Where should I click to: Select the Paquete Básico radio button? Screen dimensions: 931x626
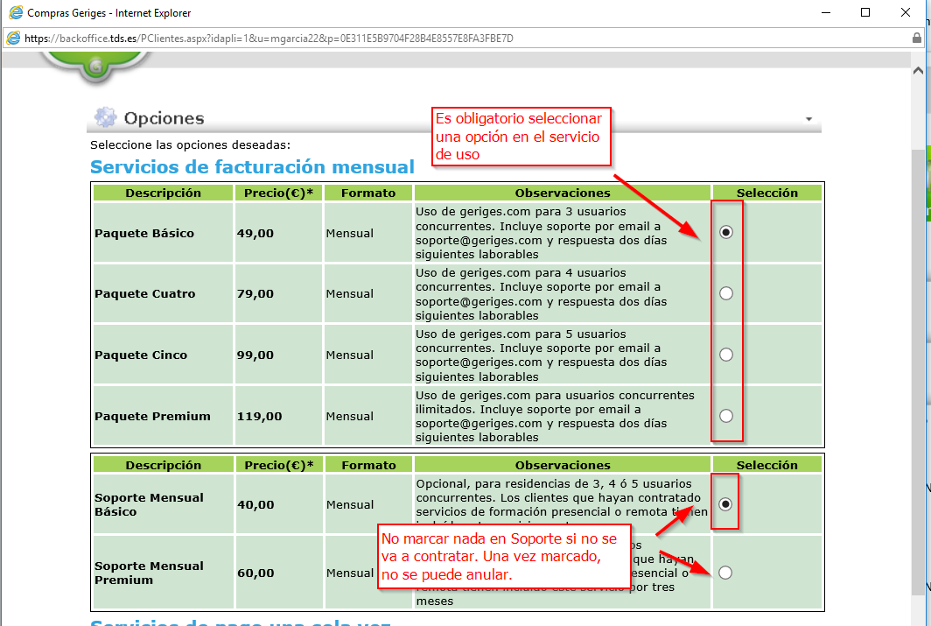pyautogui.click(x=725, y=233)
